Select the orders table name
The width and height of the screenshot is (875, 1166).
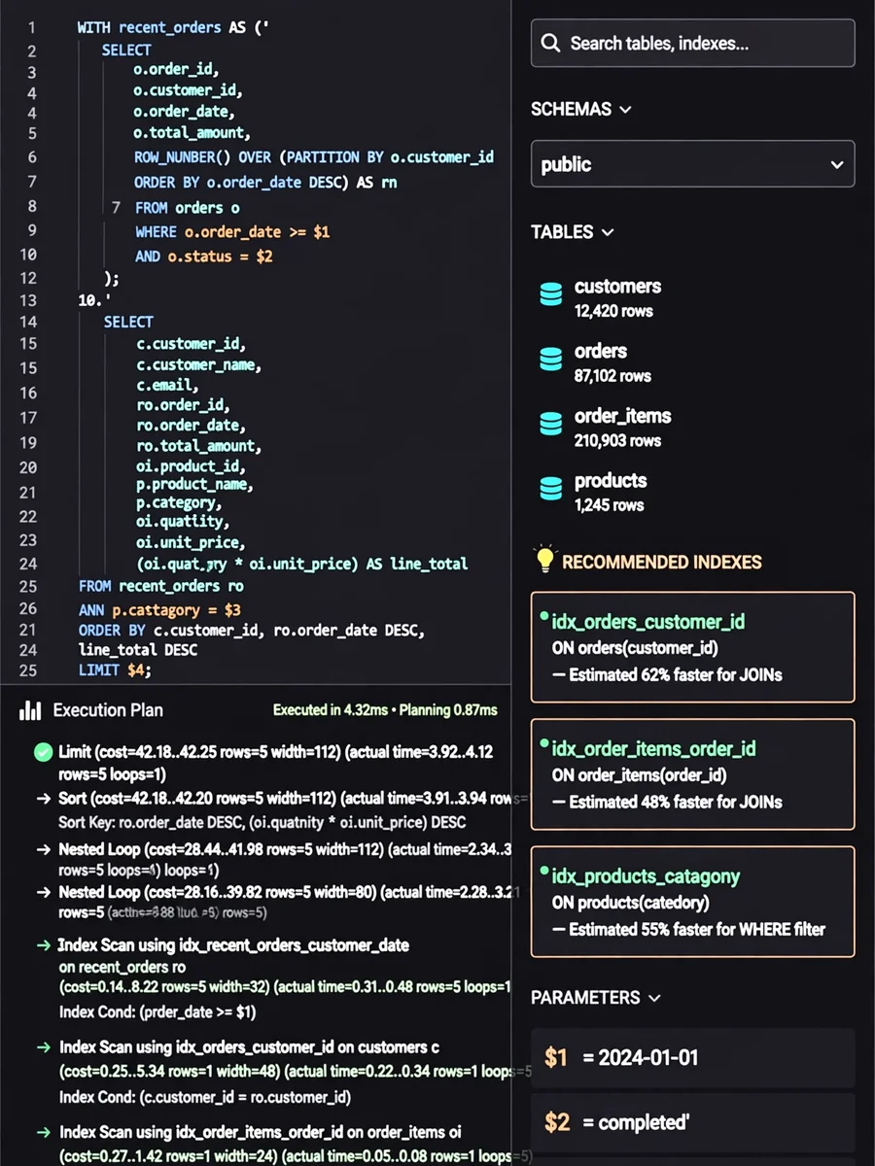tap(601, 351)
